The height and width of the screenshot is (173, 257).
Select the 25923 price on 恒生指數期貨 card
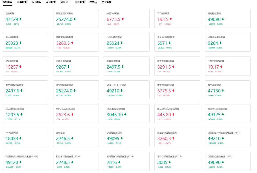pos(12,43)
